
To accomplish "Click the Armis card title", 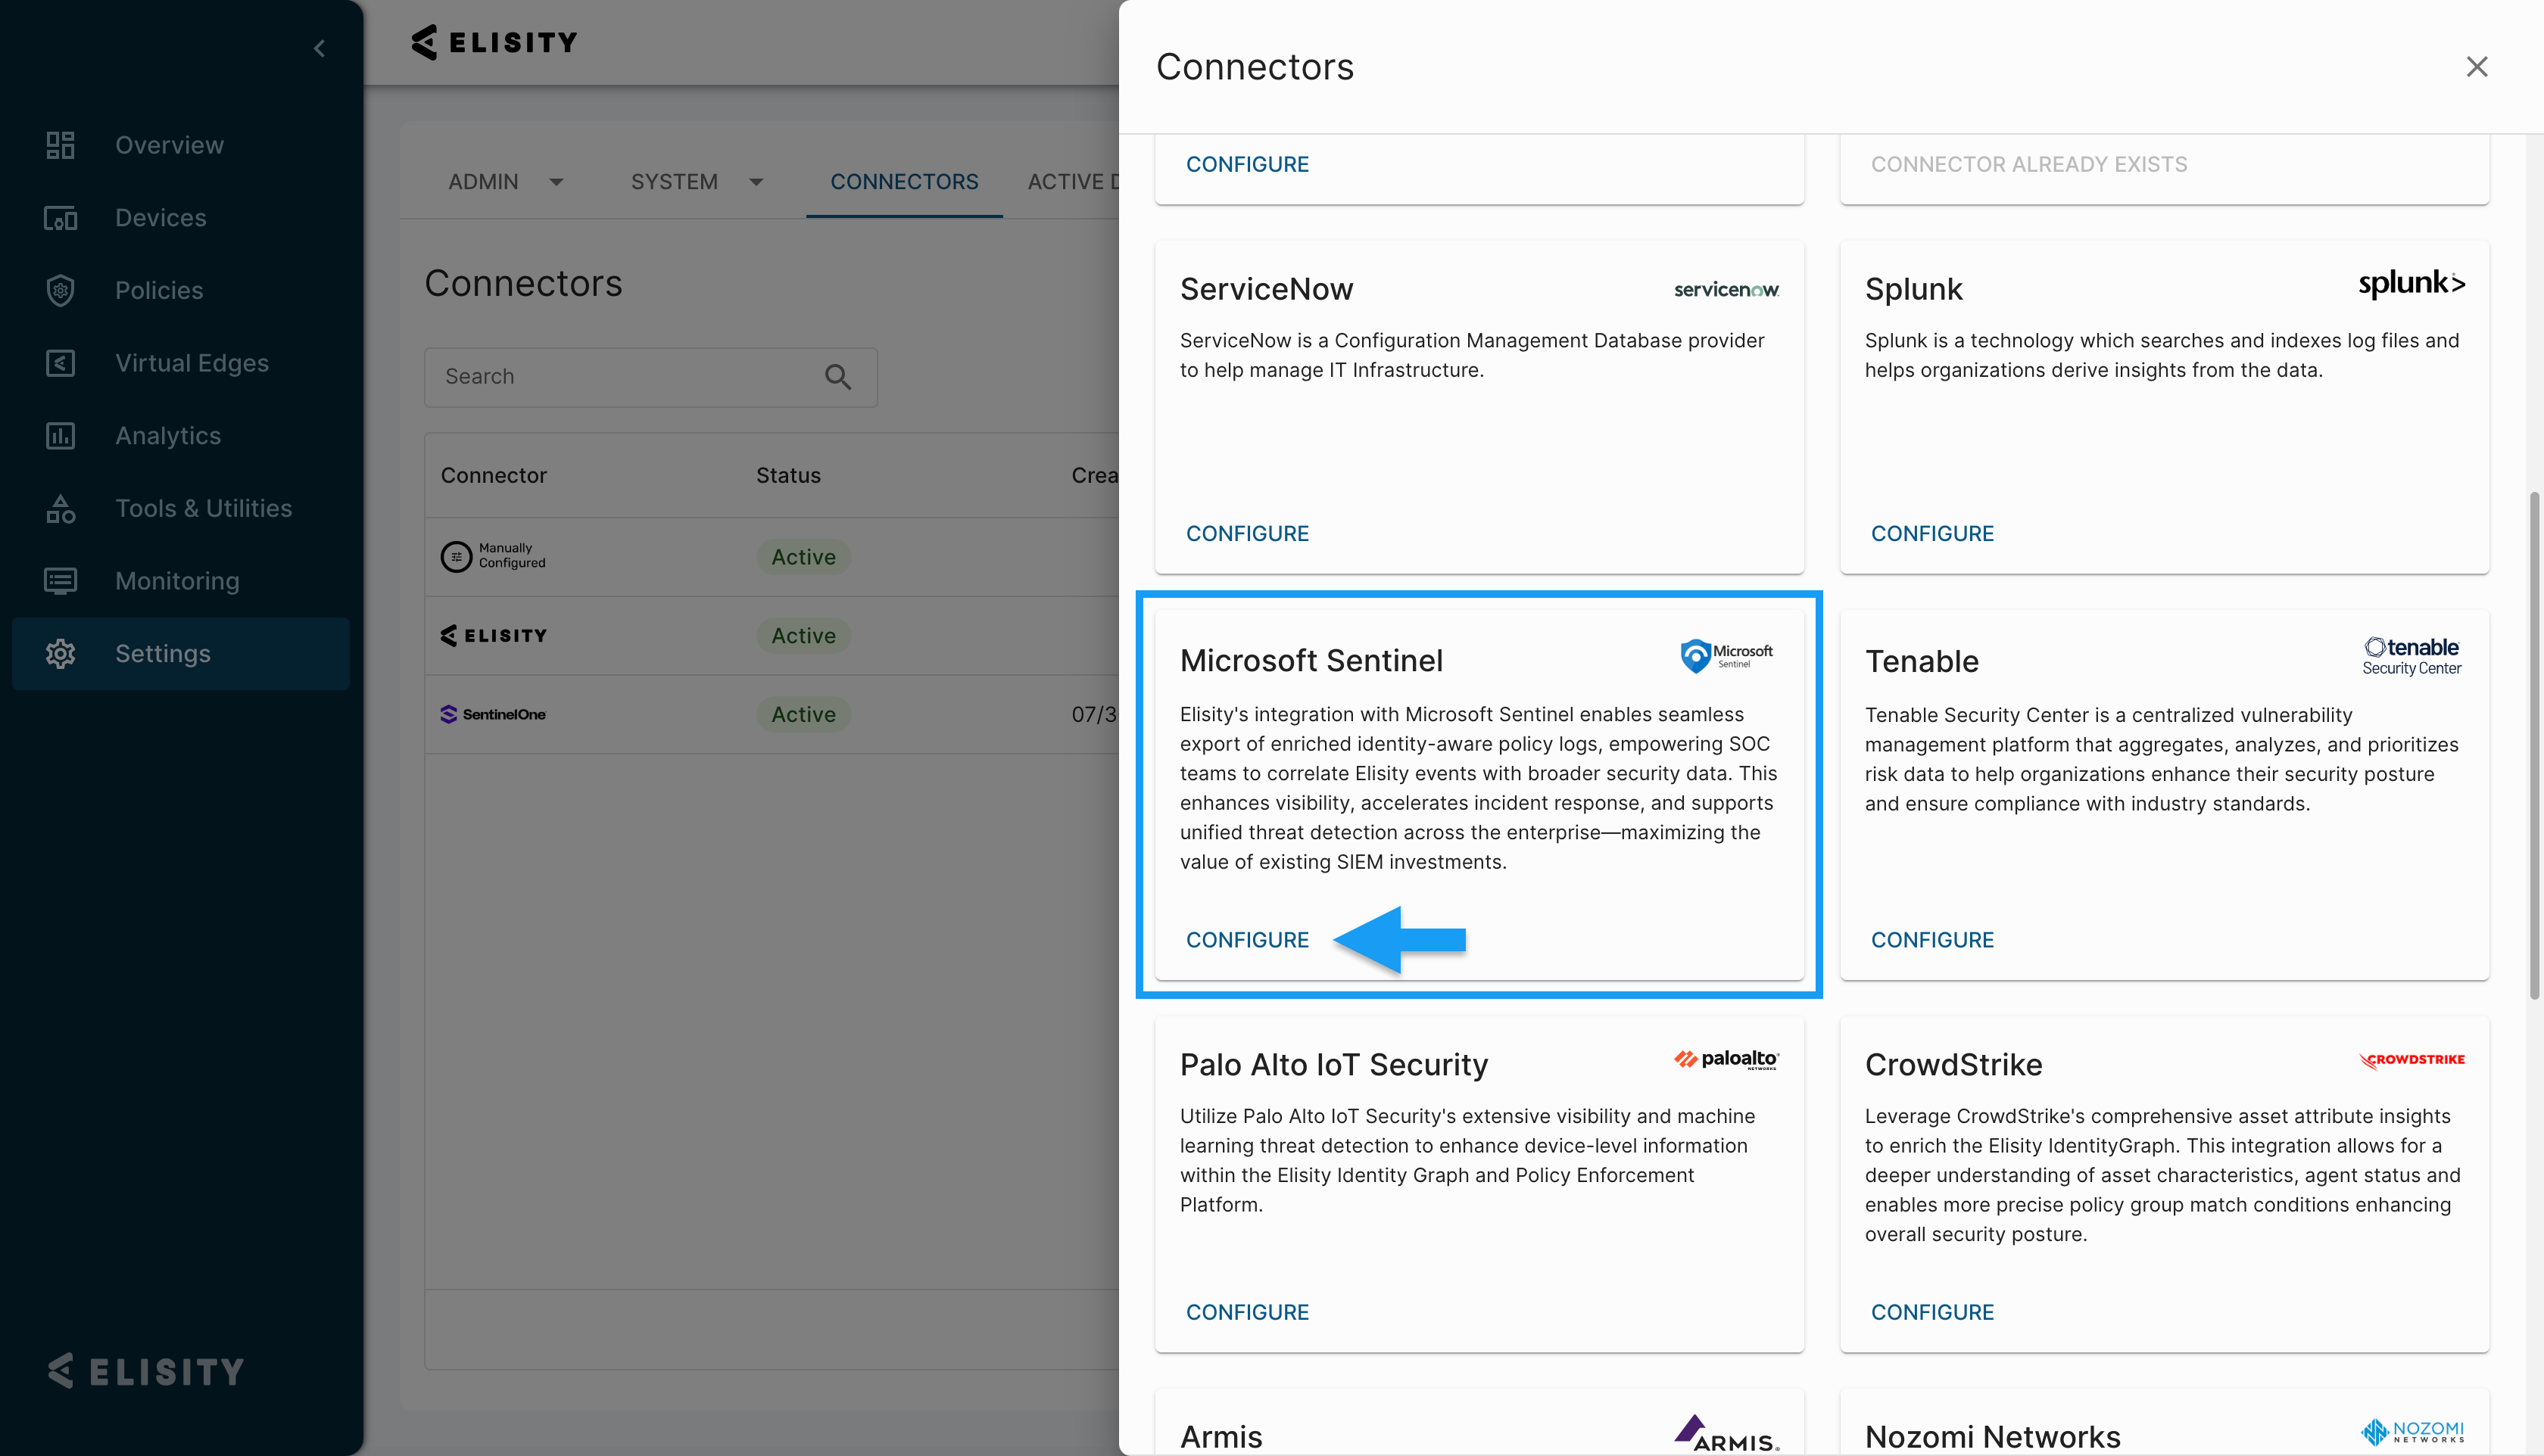I will 1221,1437.
